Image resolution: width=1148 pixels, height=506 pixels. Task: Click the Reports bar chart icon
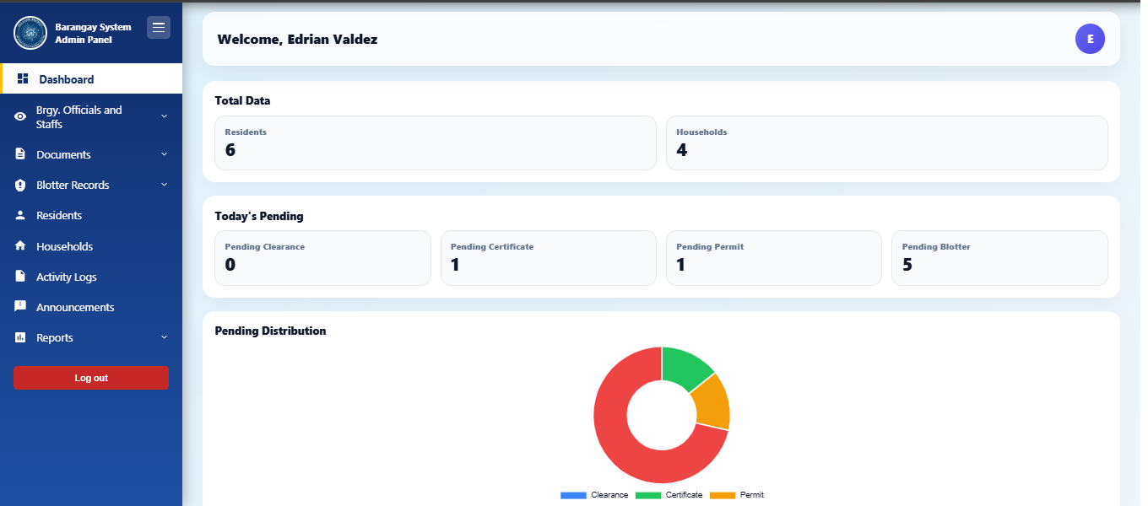click(x=20, y=337)
